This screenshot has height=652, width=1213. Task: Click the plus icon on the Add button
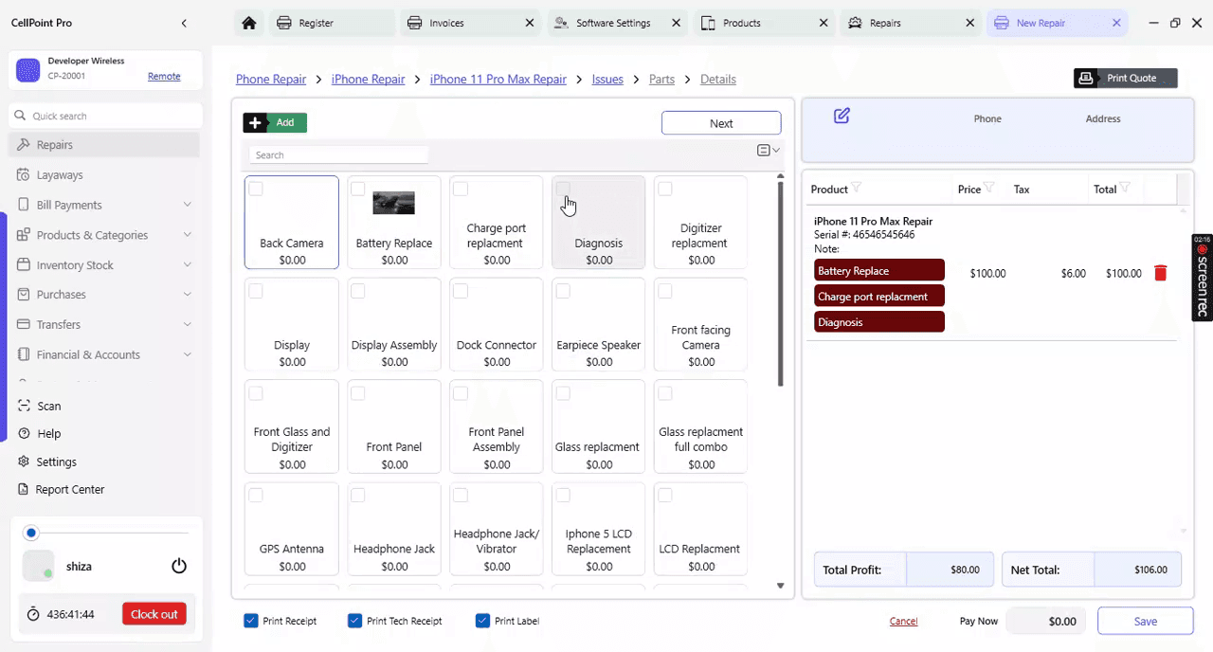point(255,122)
